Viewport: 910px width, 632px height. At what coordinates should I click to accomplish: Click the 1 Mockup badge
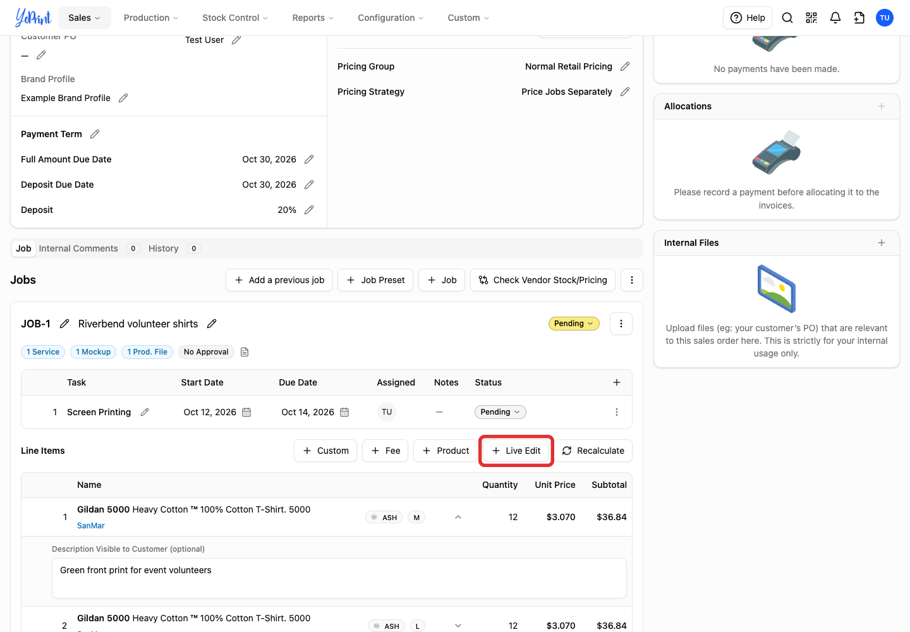[93, 352]
